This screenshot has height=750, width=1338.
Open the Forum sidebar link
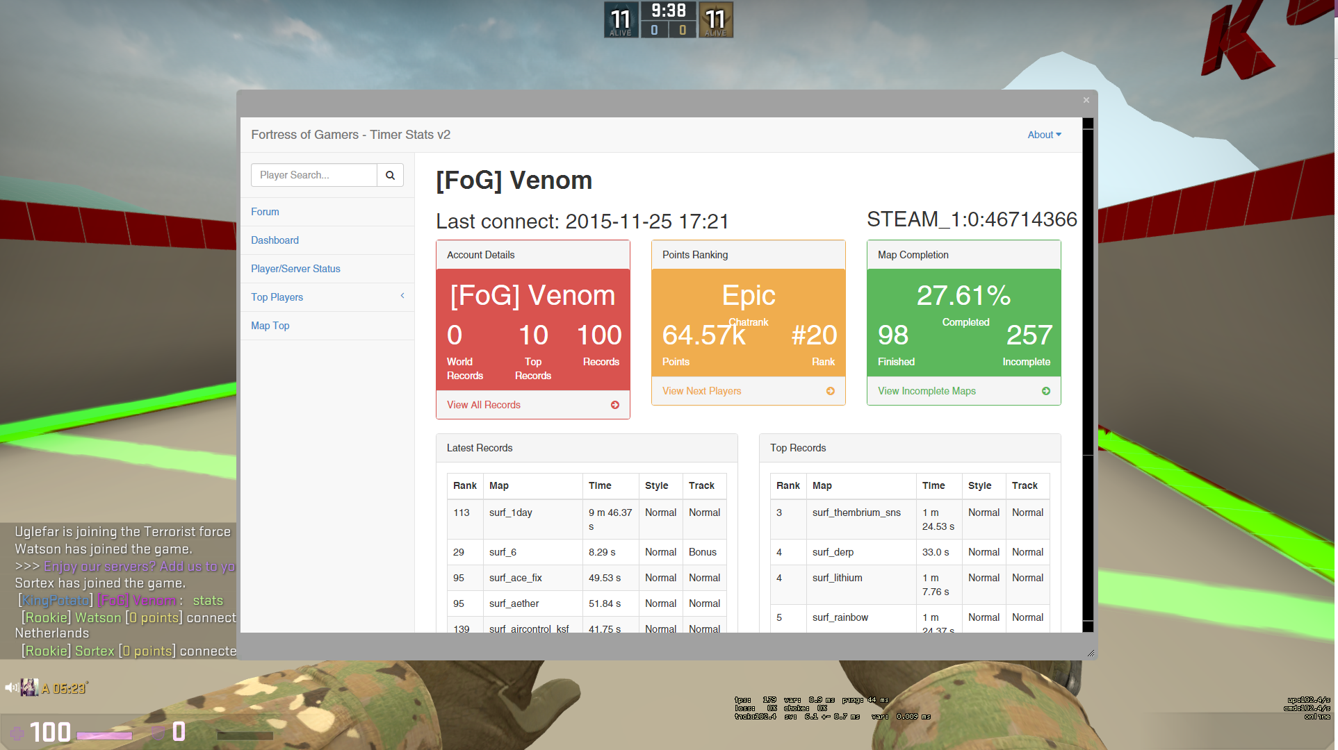[x=265, y=212]
